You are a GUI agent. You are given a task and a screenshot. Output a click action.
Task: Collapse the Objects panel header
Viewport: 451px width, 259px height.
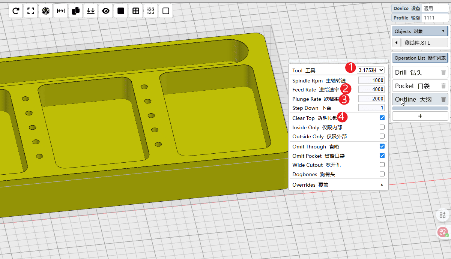(419, 31)
